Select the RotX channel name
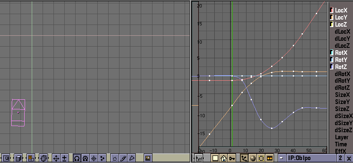Image resolution: width=353 pixels, height=163 pixels. [x=341, y=53]
